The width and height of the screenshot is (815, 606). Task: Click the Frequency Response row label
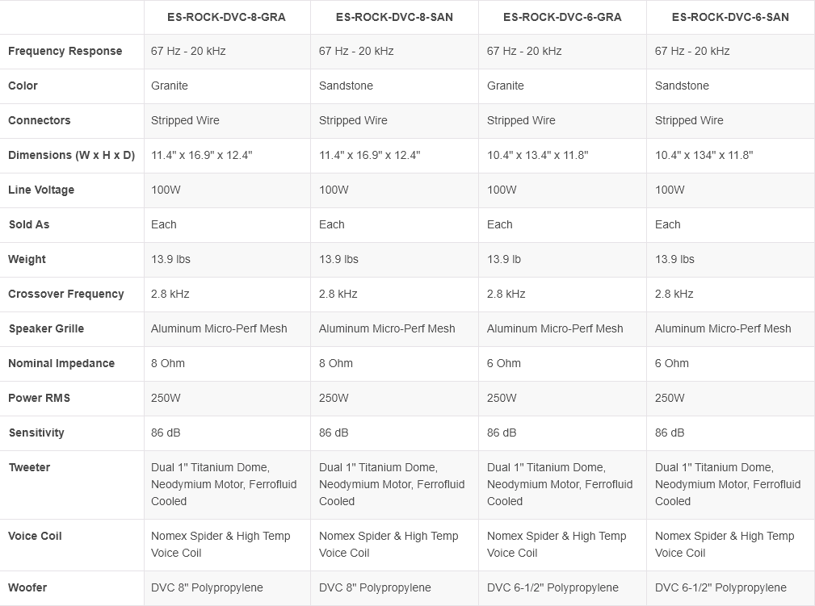point(65,51)
